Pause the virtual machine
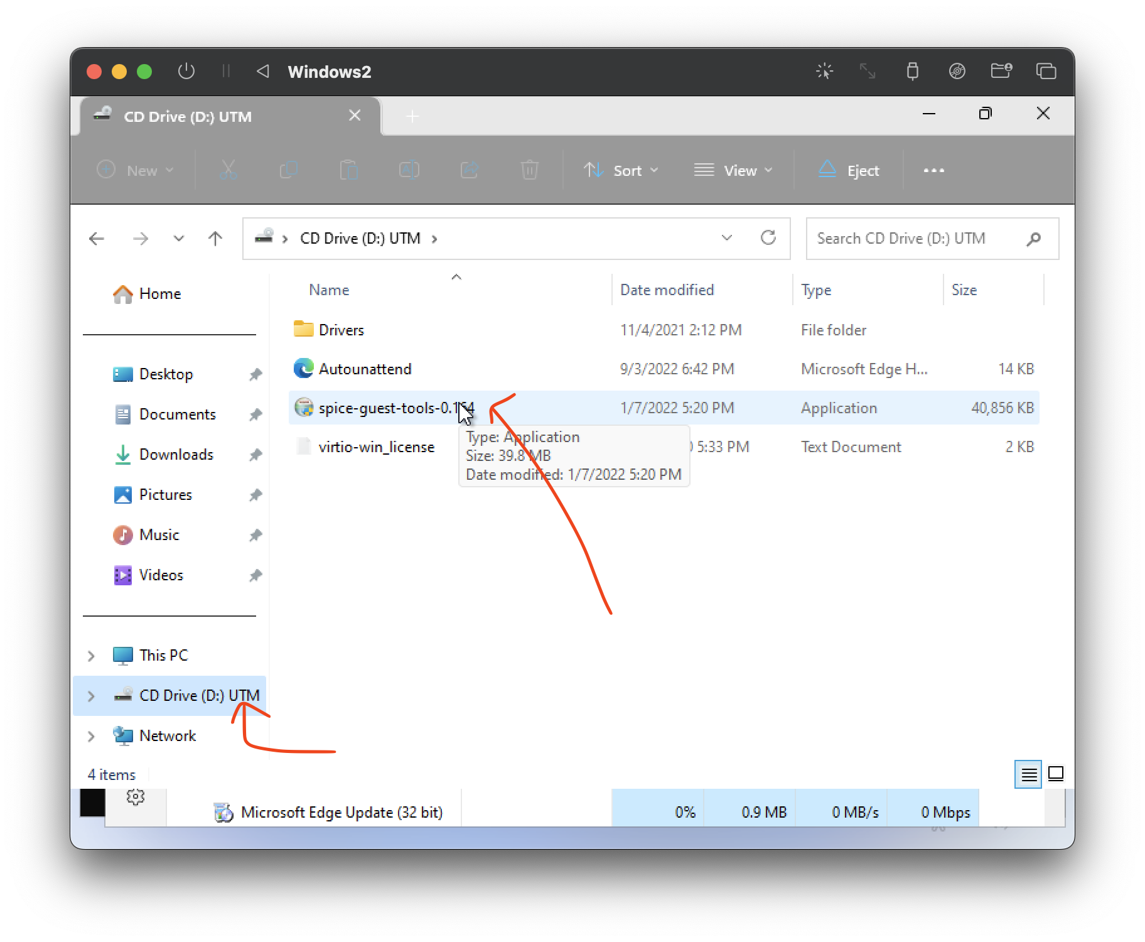The image size is (1145, 942). click(x=226, y=71)
